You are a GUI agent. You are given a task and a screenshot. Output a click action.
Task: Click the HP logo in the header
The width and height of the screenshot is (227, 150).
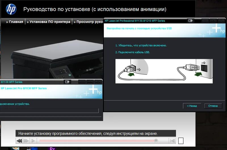pos(11,9)
